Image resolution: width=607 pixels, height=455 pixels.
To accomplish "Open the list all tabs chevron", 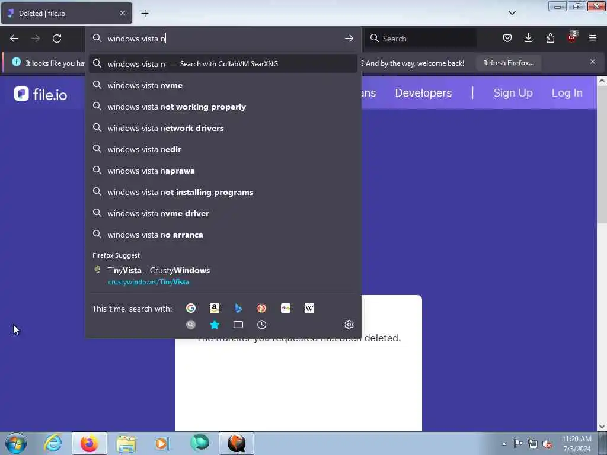I will point(512,13).
